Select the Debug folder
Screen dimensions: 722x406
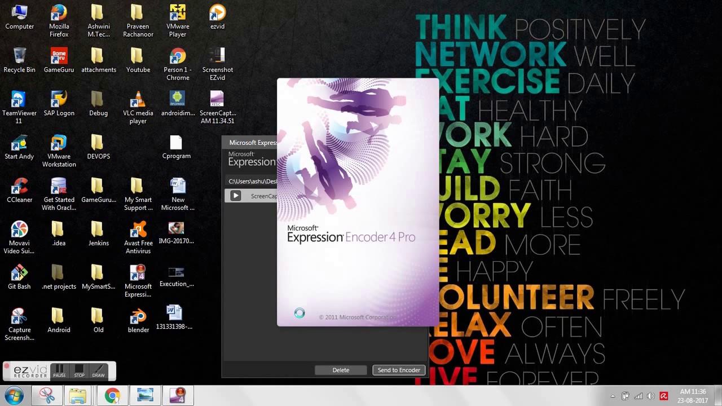pos(98,104)
